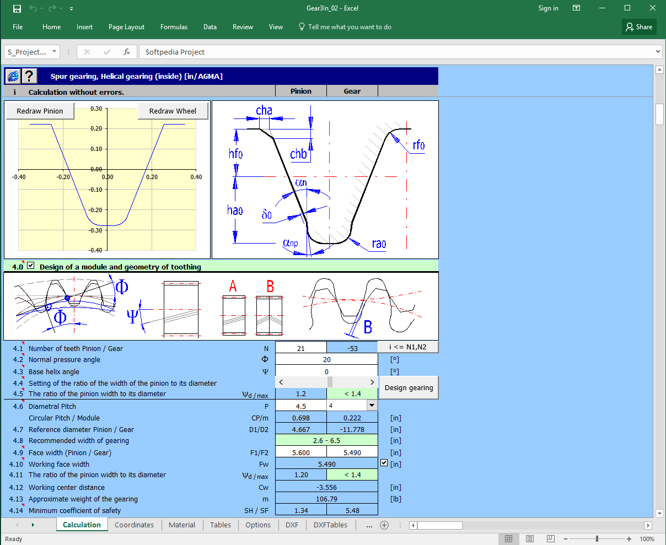Uncheck the Working face width checkbox

(x=384, y=462)
